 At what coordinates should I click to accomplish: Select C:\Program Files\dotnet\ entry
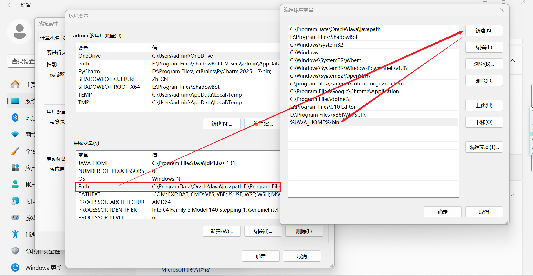(x=373, y=99)
